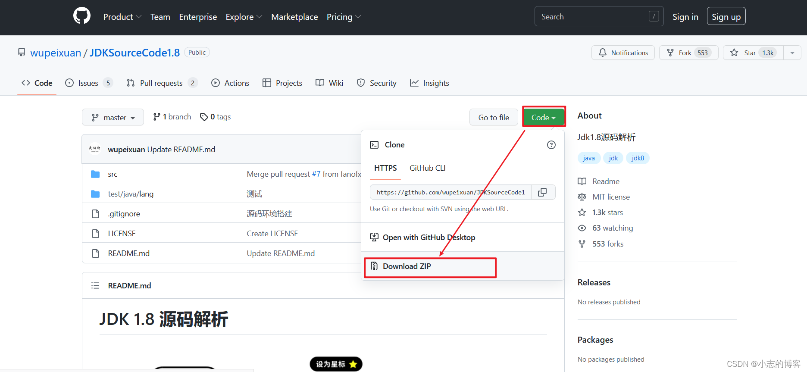
Task: Open README.md in the file list
Action: pyautogui.click(x=128, y=253)
